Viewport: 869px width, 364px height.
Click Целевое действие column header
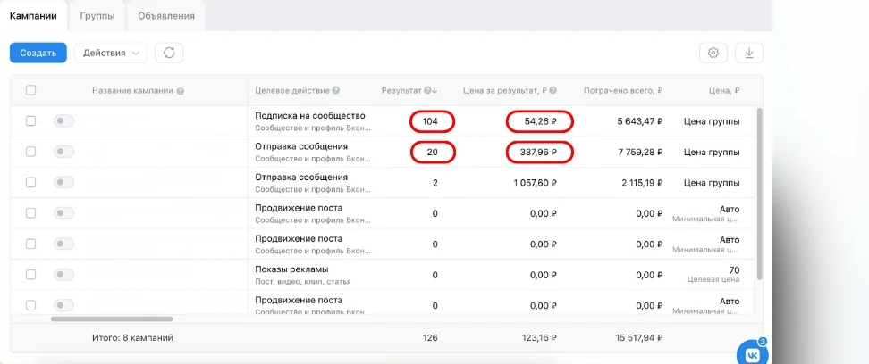pos(292,91)
